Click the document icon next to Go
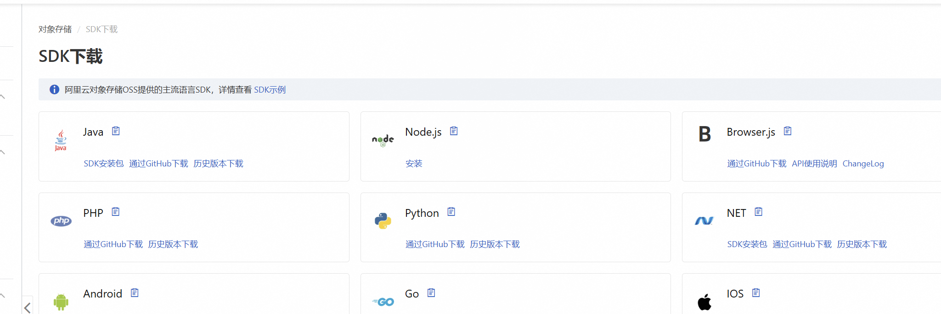The image size is (941, 314). (x=431, y=293)
